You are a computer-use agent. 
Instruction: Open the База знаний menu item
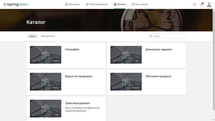click(x=140, y=4)
